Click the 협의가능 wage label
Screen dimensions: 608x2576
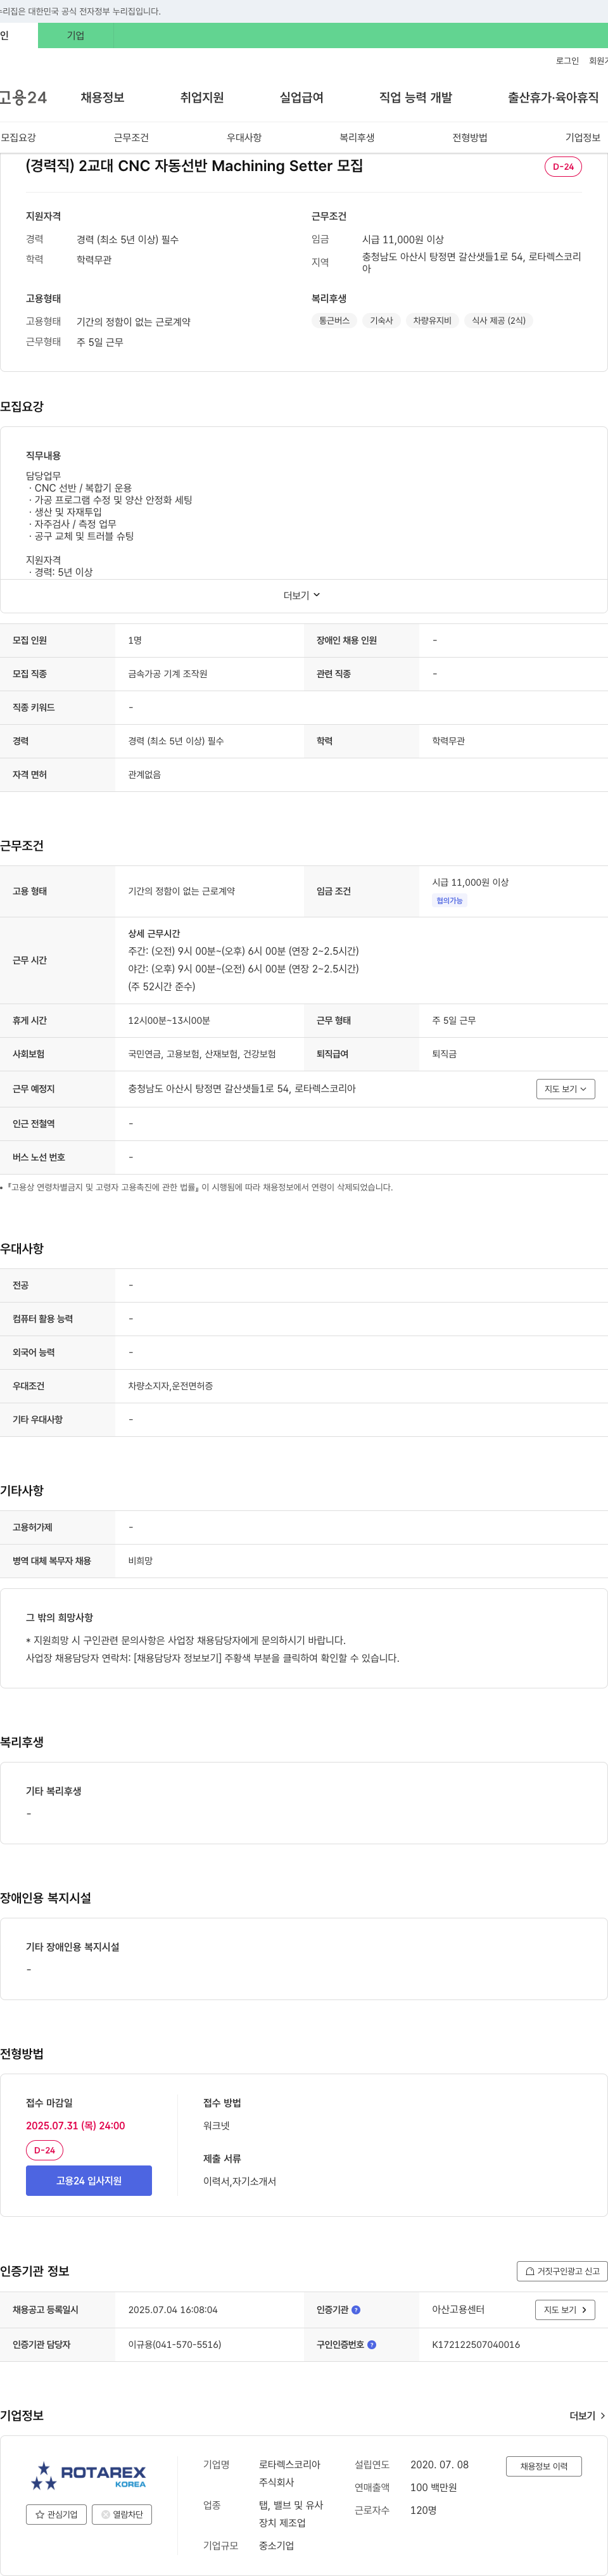450,900
